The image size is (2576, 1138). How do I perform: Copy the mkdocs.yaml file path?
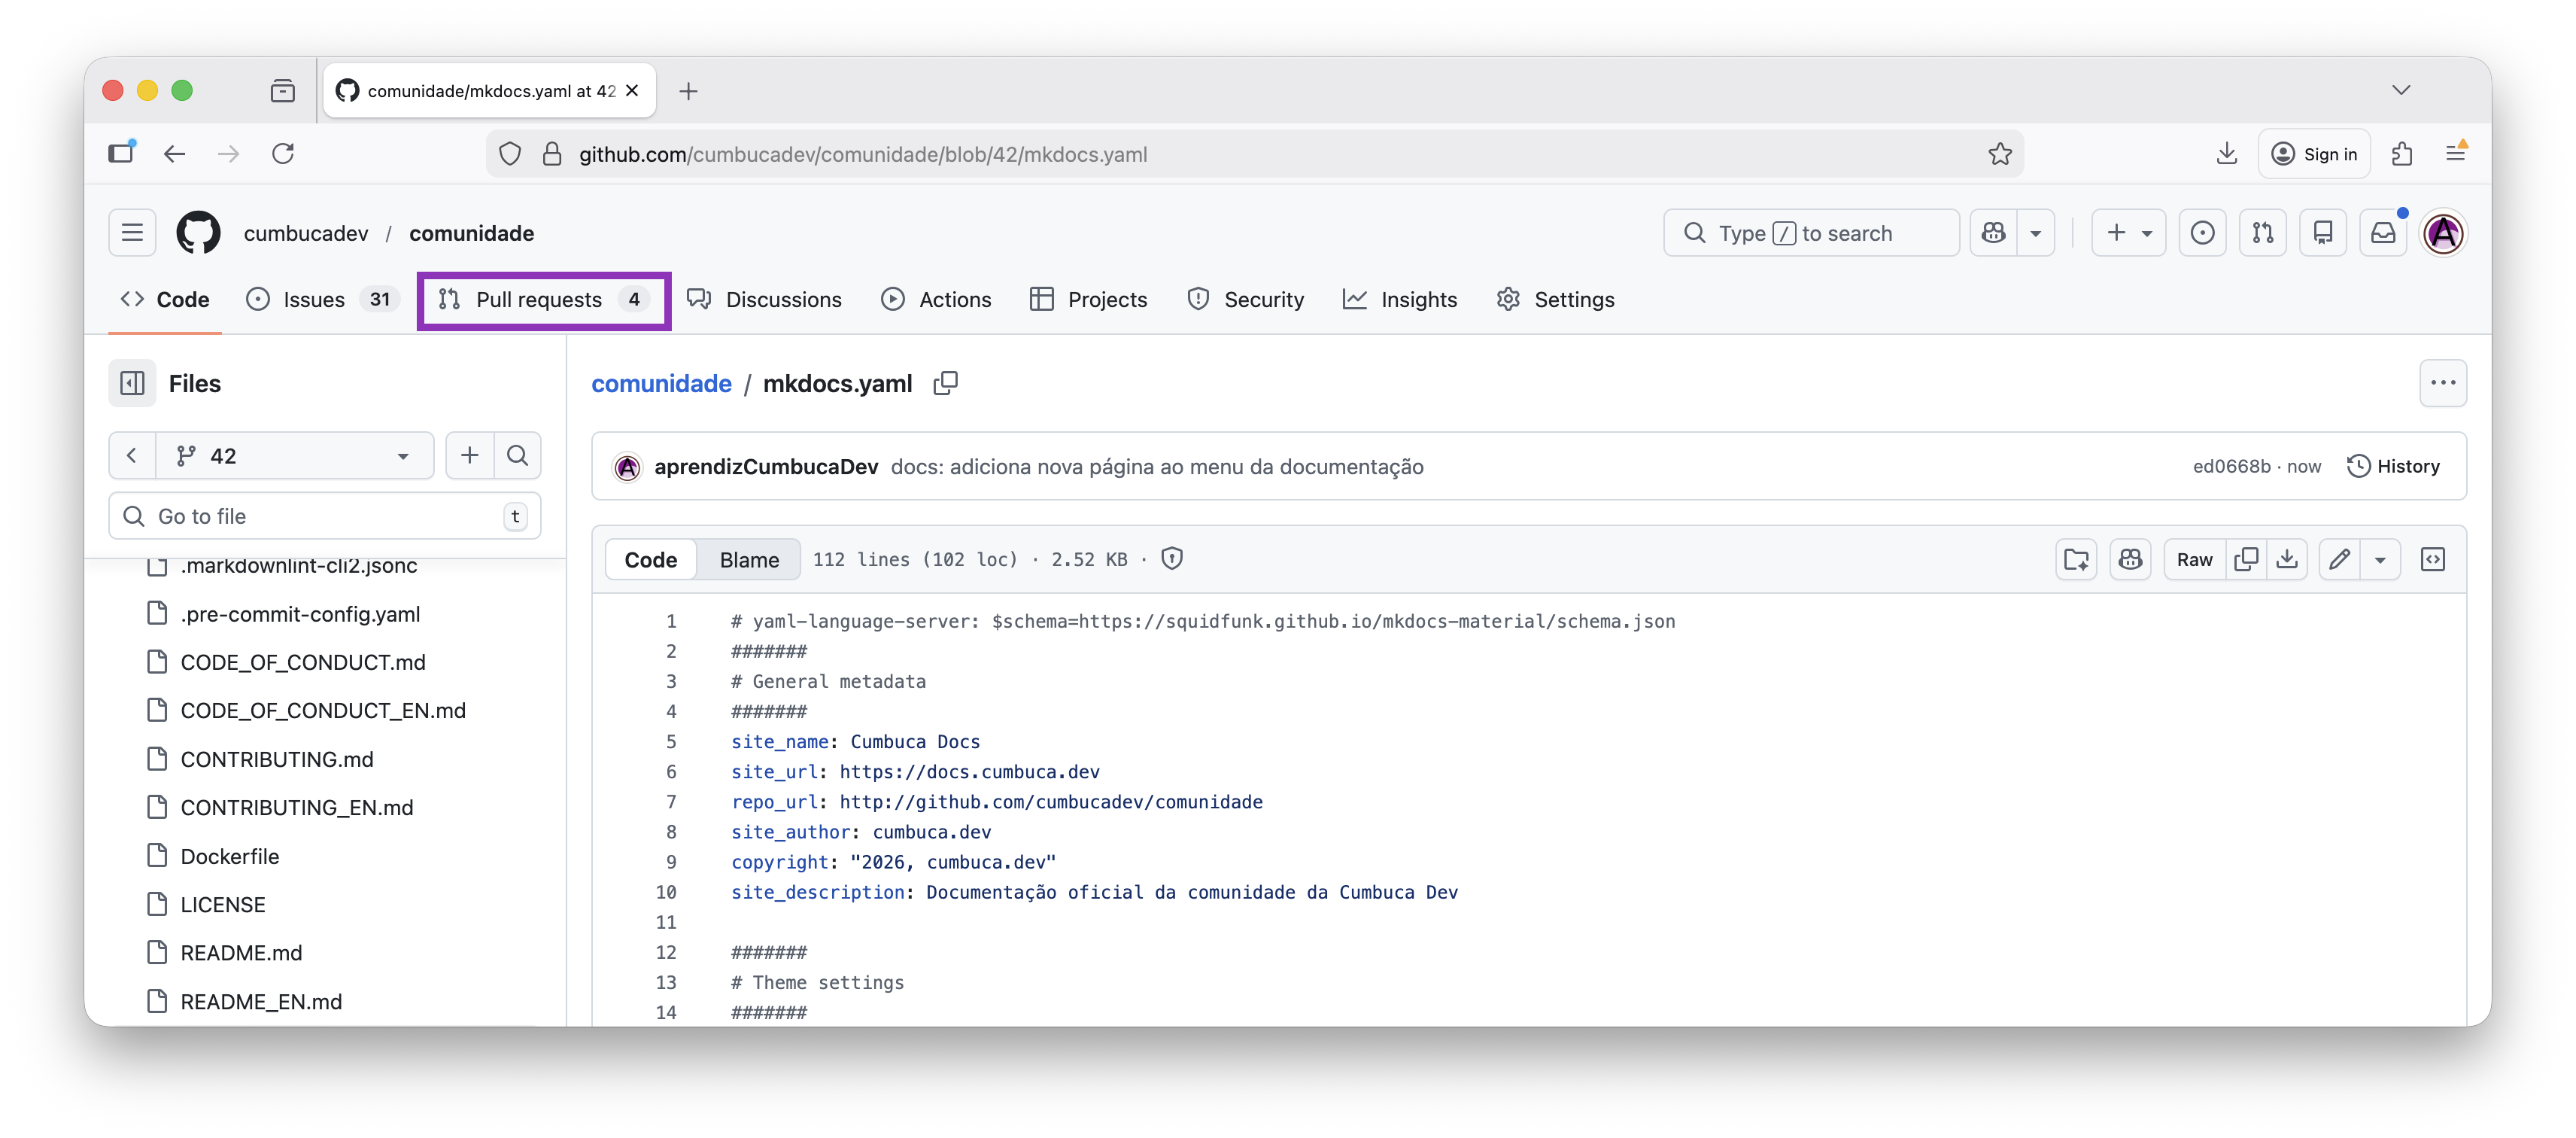[x=945, y=383]
